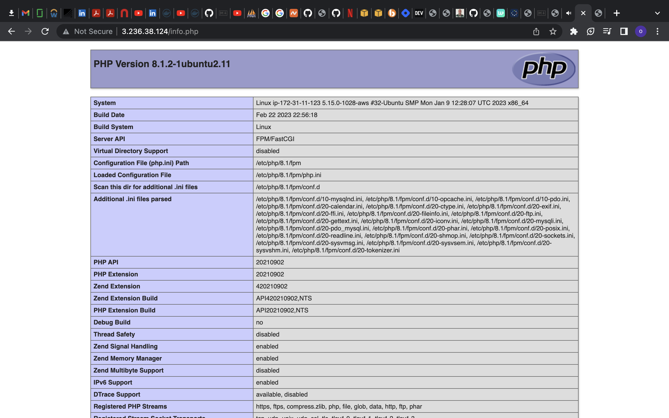Switch to the phpMyAdmin sailboat tab
669x418 pixels.
click(x=251, y=13)
